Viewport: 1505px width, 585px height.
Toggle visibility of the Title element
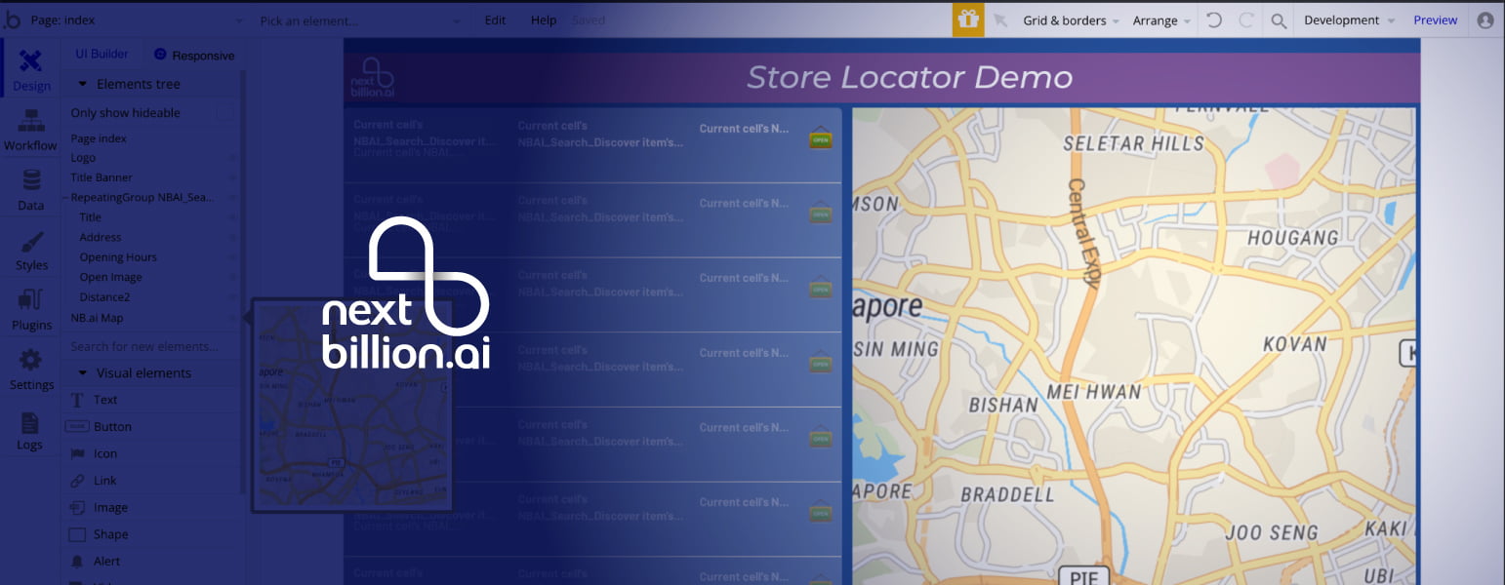tap(232, 217)
